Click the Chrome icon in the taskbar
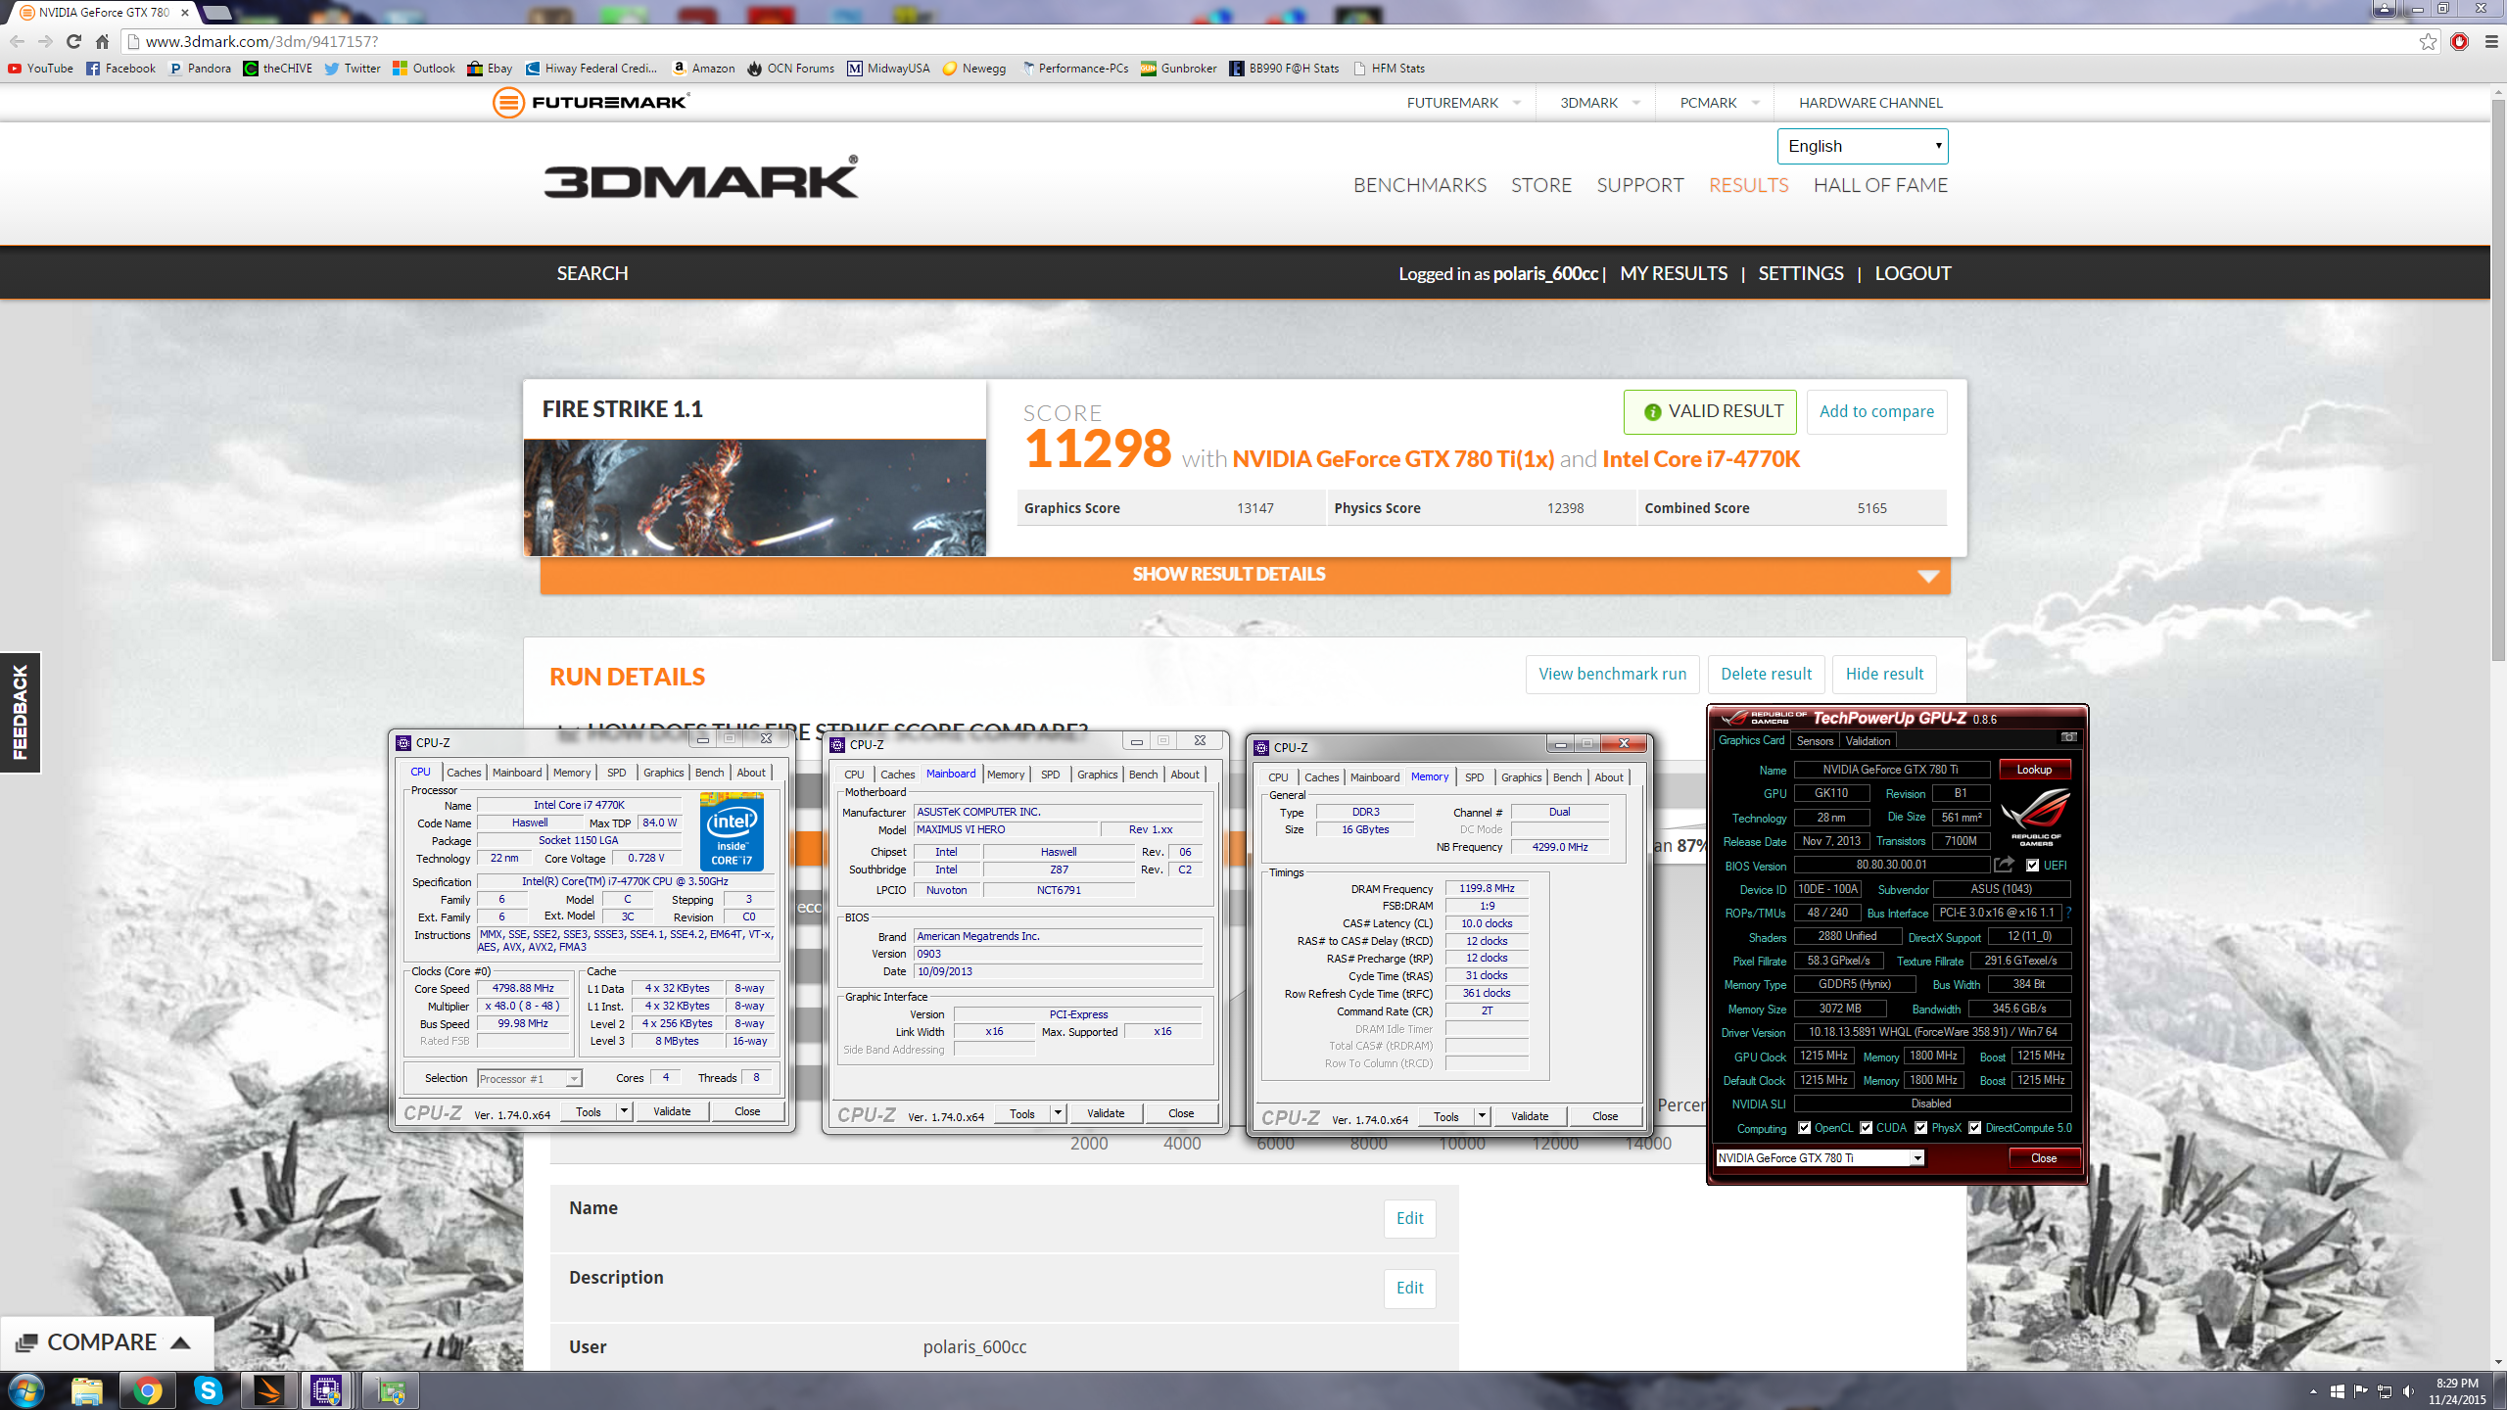This screenshot has width=2507, height=1410. (148, 1390)
